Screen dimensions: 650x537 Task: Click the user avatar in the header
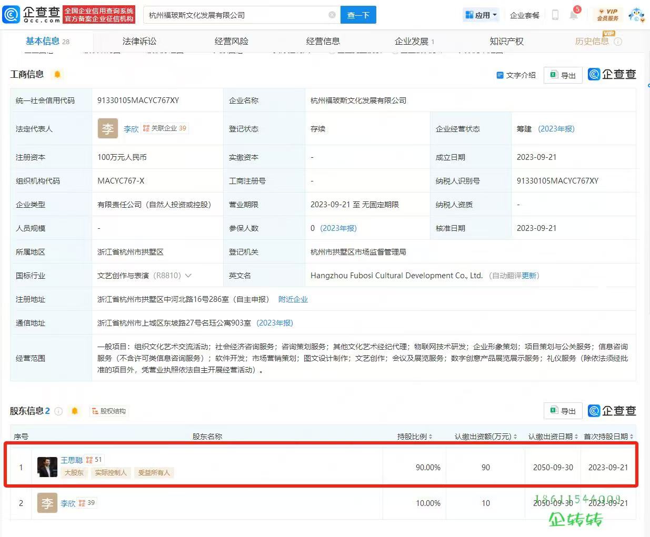pyautogui.click(x=636, y=15)
